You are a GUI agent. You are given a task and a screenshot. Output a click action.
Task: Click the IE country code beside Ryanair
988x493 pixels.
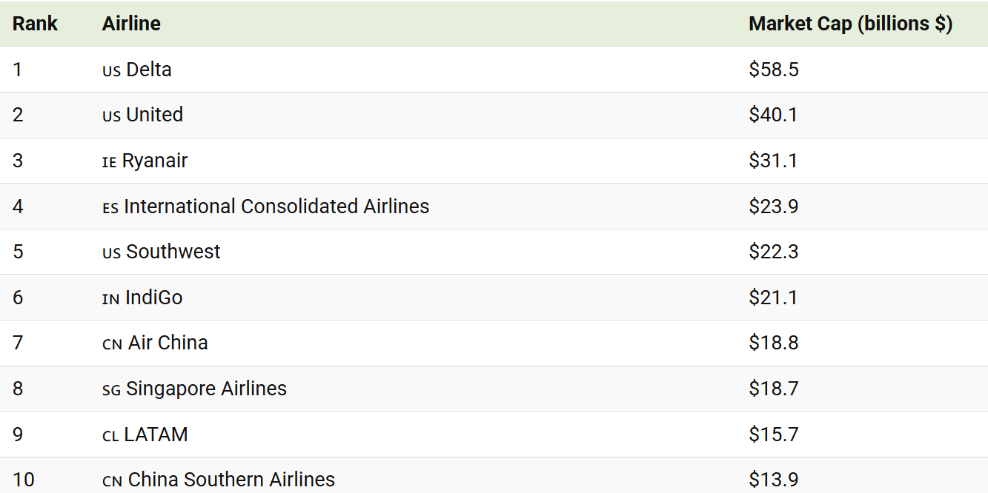click(109, 163)
